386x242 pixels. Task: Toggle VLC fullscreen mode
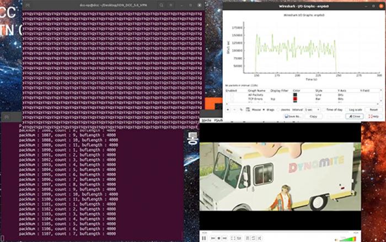[x=233, y=238]
